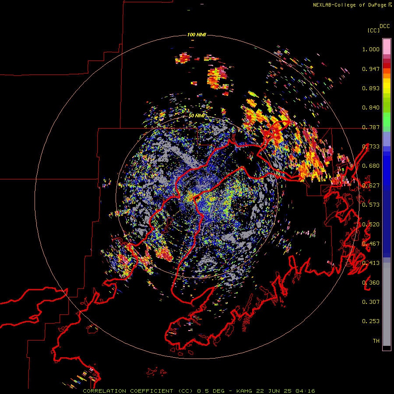Click the TH threshold label
Image resolution: width=394 pixels, height=394 pixels.
tap(376, 341)
